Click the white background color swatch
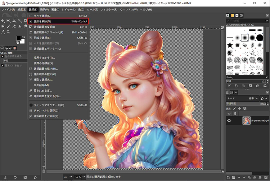The width and height of the screenshot is (270, 181). point(23,42)
